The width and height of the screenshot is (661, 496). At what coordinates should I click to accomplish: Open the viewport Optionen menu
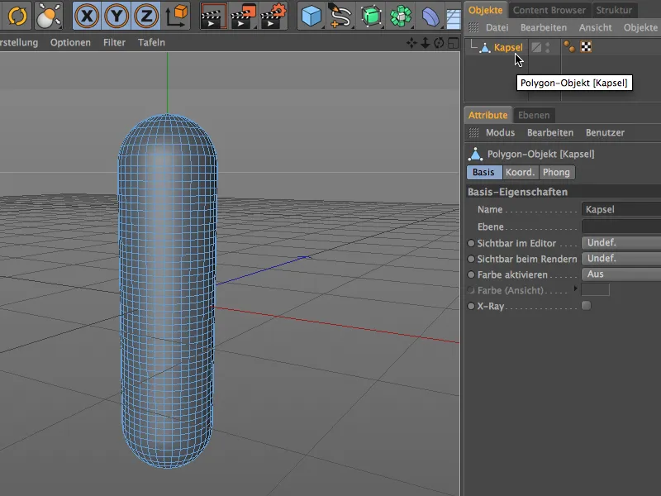(70, 43)
